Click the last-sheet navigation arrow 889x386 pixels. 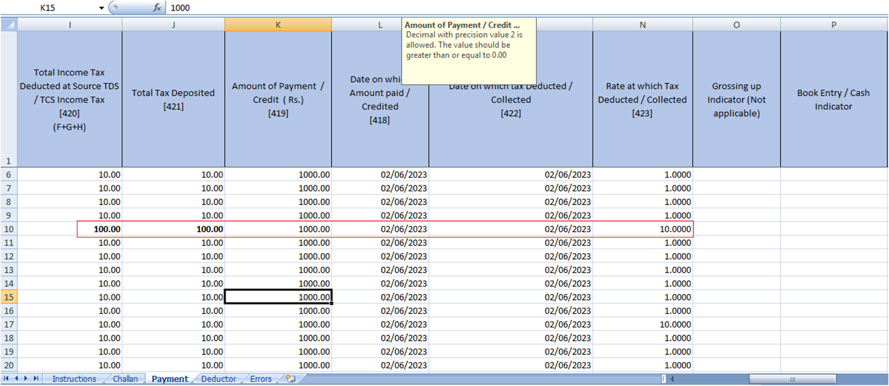pos(34,378)
